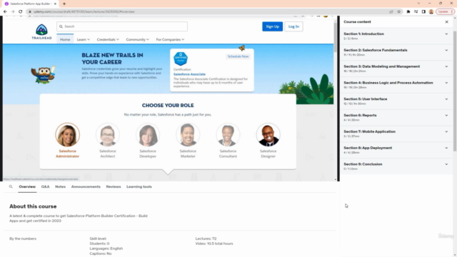Select the Salesforce Architect role

pos(108,141)
